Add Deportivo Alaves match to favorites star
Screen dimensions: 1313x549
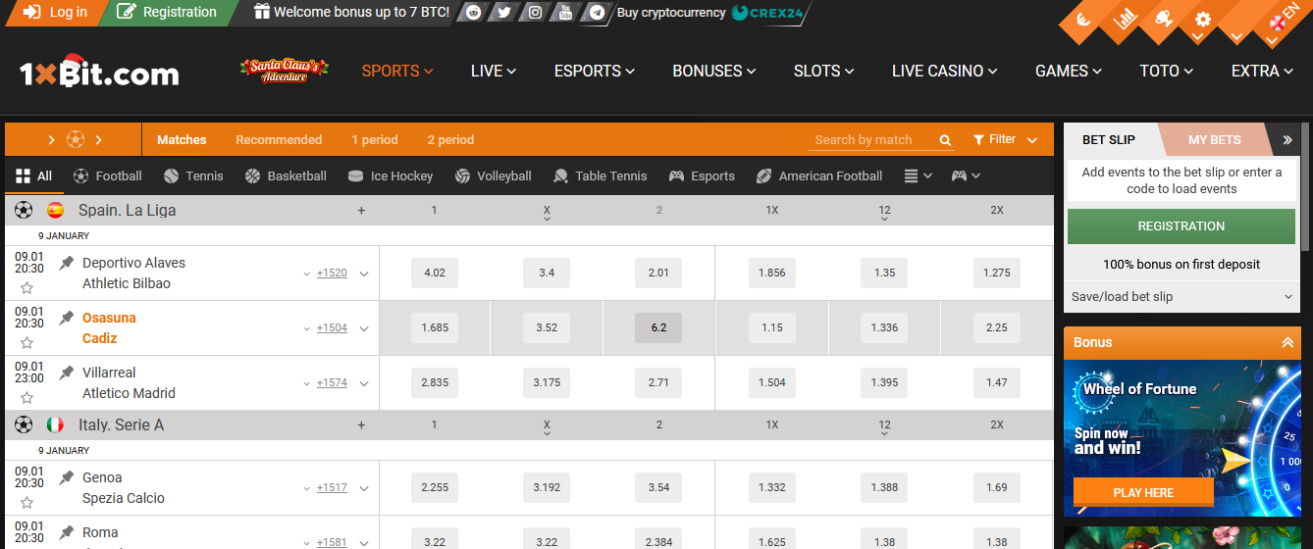click(x=26, y=288)
